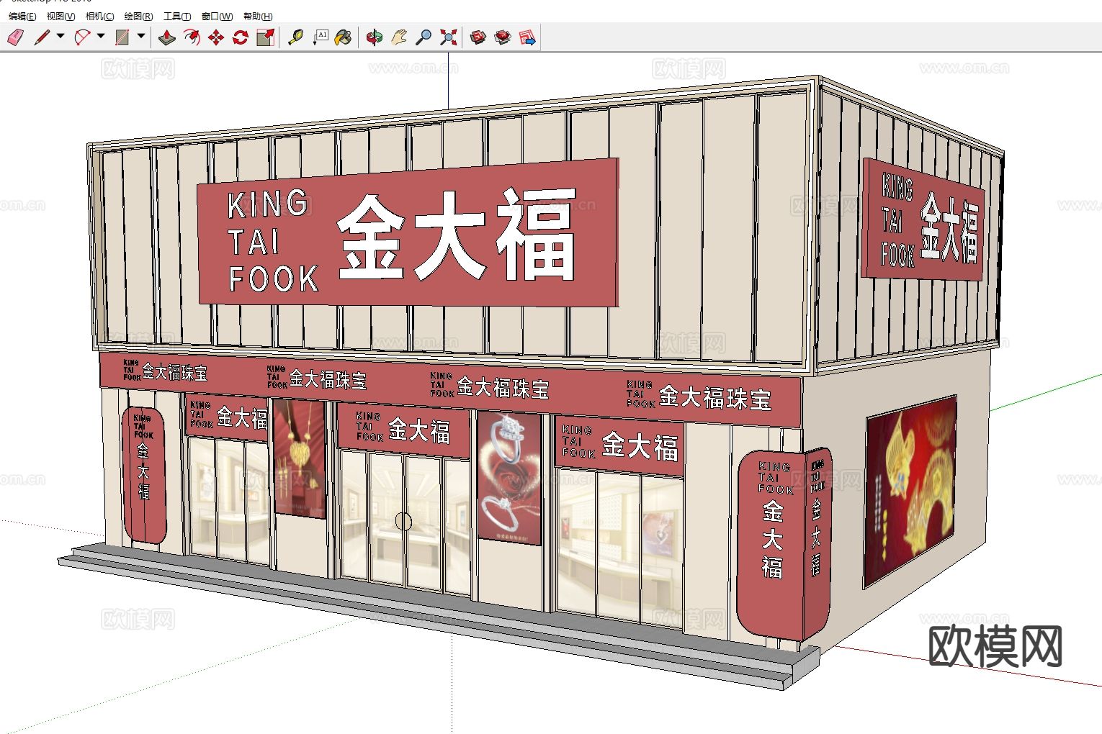This screenshot has height=734, width=1102.
Task: Open the 工具(T) menu
Action: point(177,16)
